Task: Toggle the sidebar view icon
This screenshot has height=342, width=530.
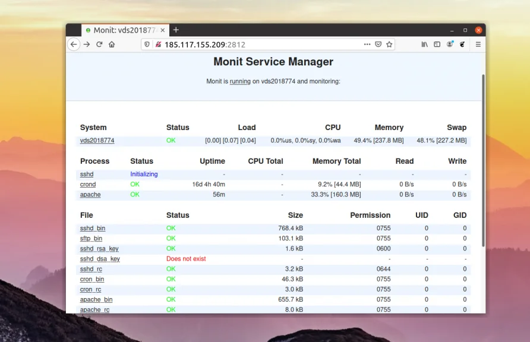Action: click(x=437, y=45)
